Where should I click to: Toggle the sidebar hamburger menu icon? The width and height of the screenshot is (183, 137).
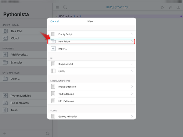(x=57, y=7)
